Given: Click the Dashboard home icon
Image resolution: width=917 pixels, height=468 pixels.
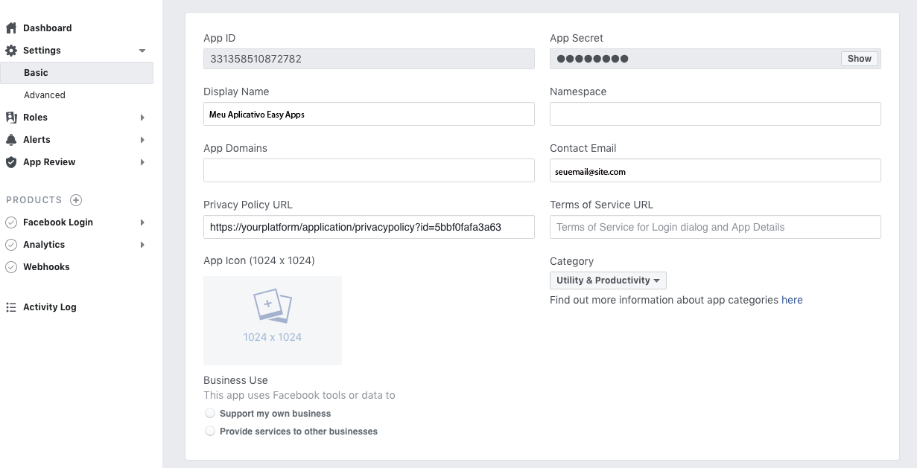Looking at the screenshot, I should point(11,28).
